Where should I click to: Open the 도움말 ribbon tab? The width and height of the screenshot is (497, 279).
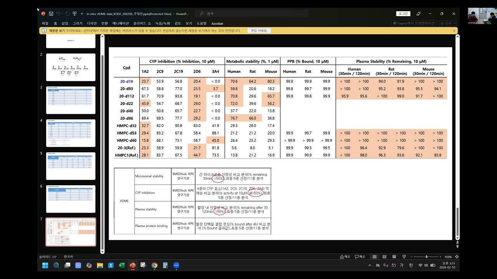click(x=202, y=23)
